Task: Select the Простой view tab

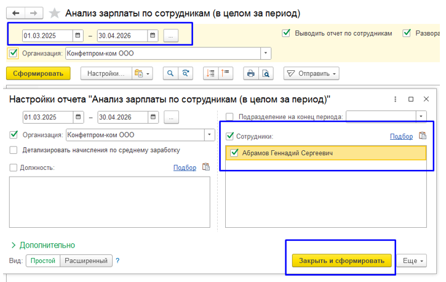Action: (43, 260)
